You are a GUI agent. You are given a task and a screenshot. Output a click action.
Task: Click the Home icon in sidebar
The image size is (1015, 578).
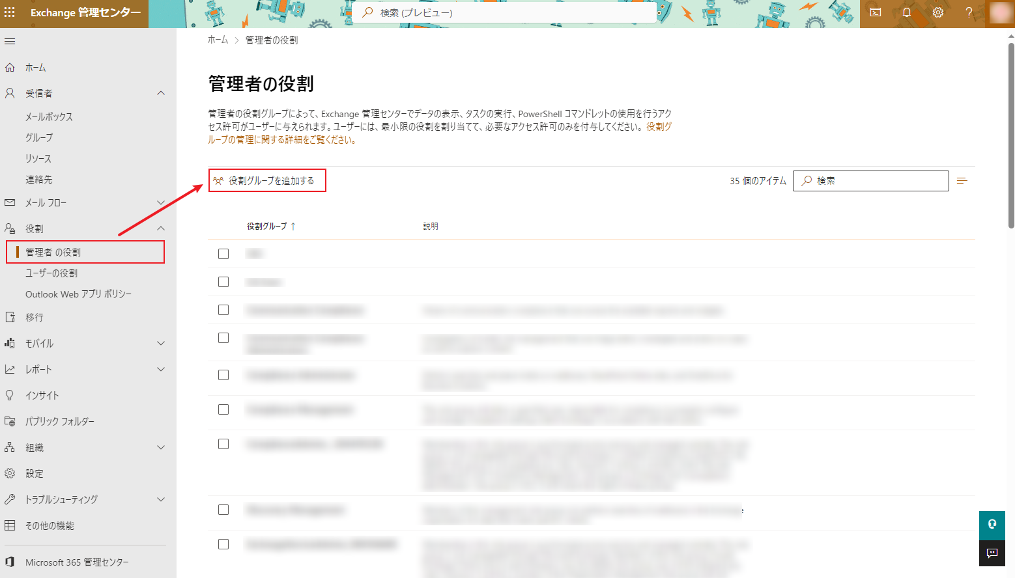pos(10,68)
